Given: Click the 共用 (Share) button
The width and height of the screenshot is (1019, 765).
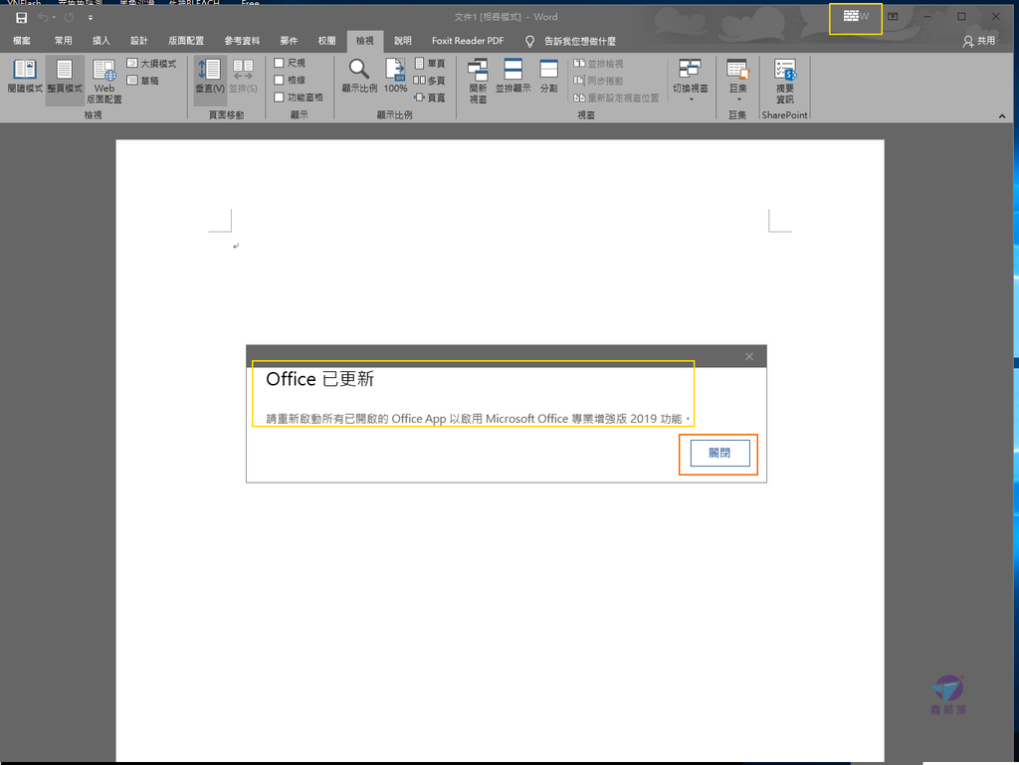Looking at the screenshot, I should (x=979, y=41).
